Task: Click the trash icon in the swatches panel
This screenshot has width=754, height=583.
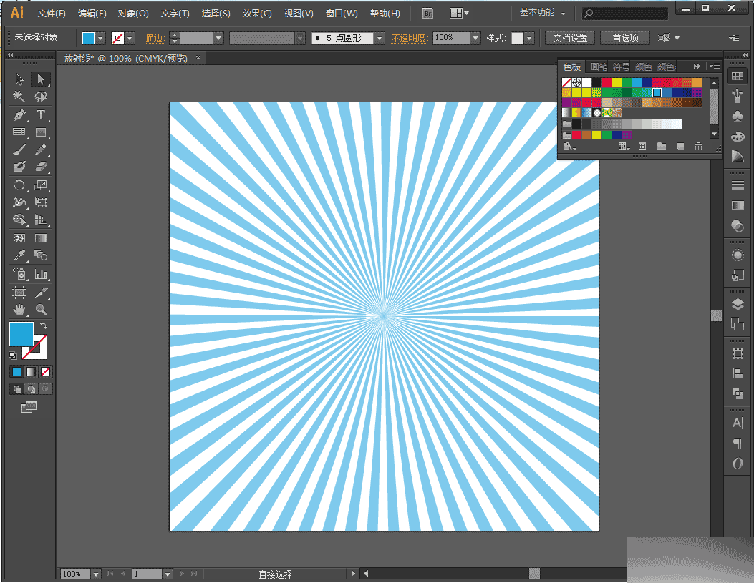Action: [x=699, y=147]
